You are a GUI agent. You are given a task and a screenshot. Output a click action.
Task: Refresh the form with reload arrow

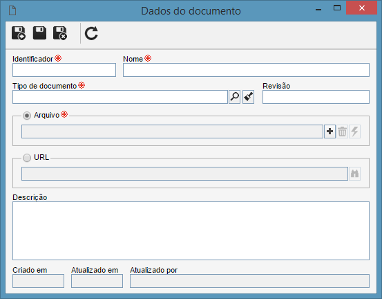(91, 33)
